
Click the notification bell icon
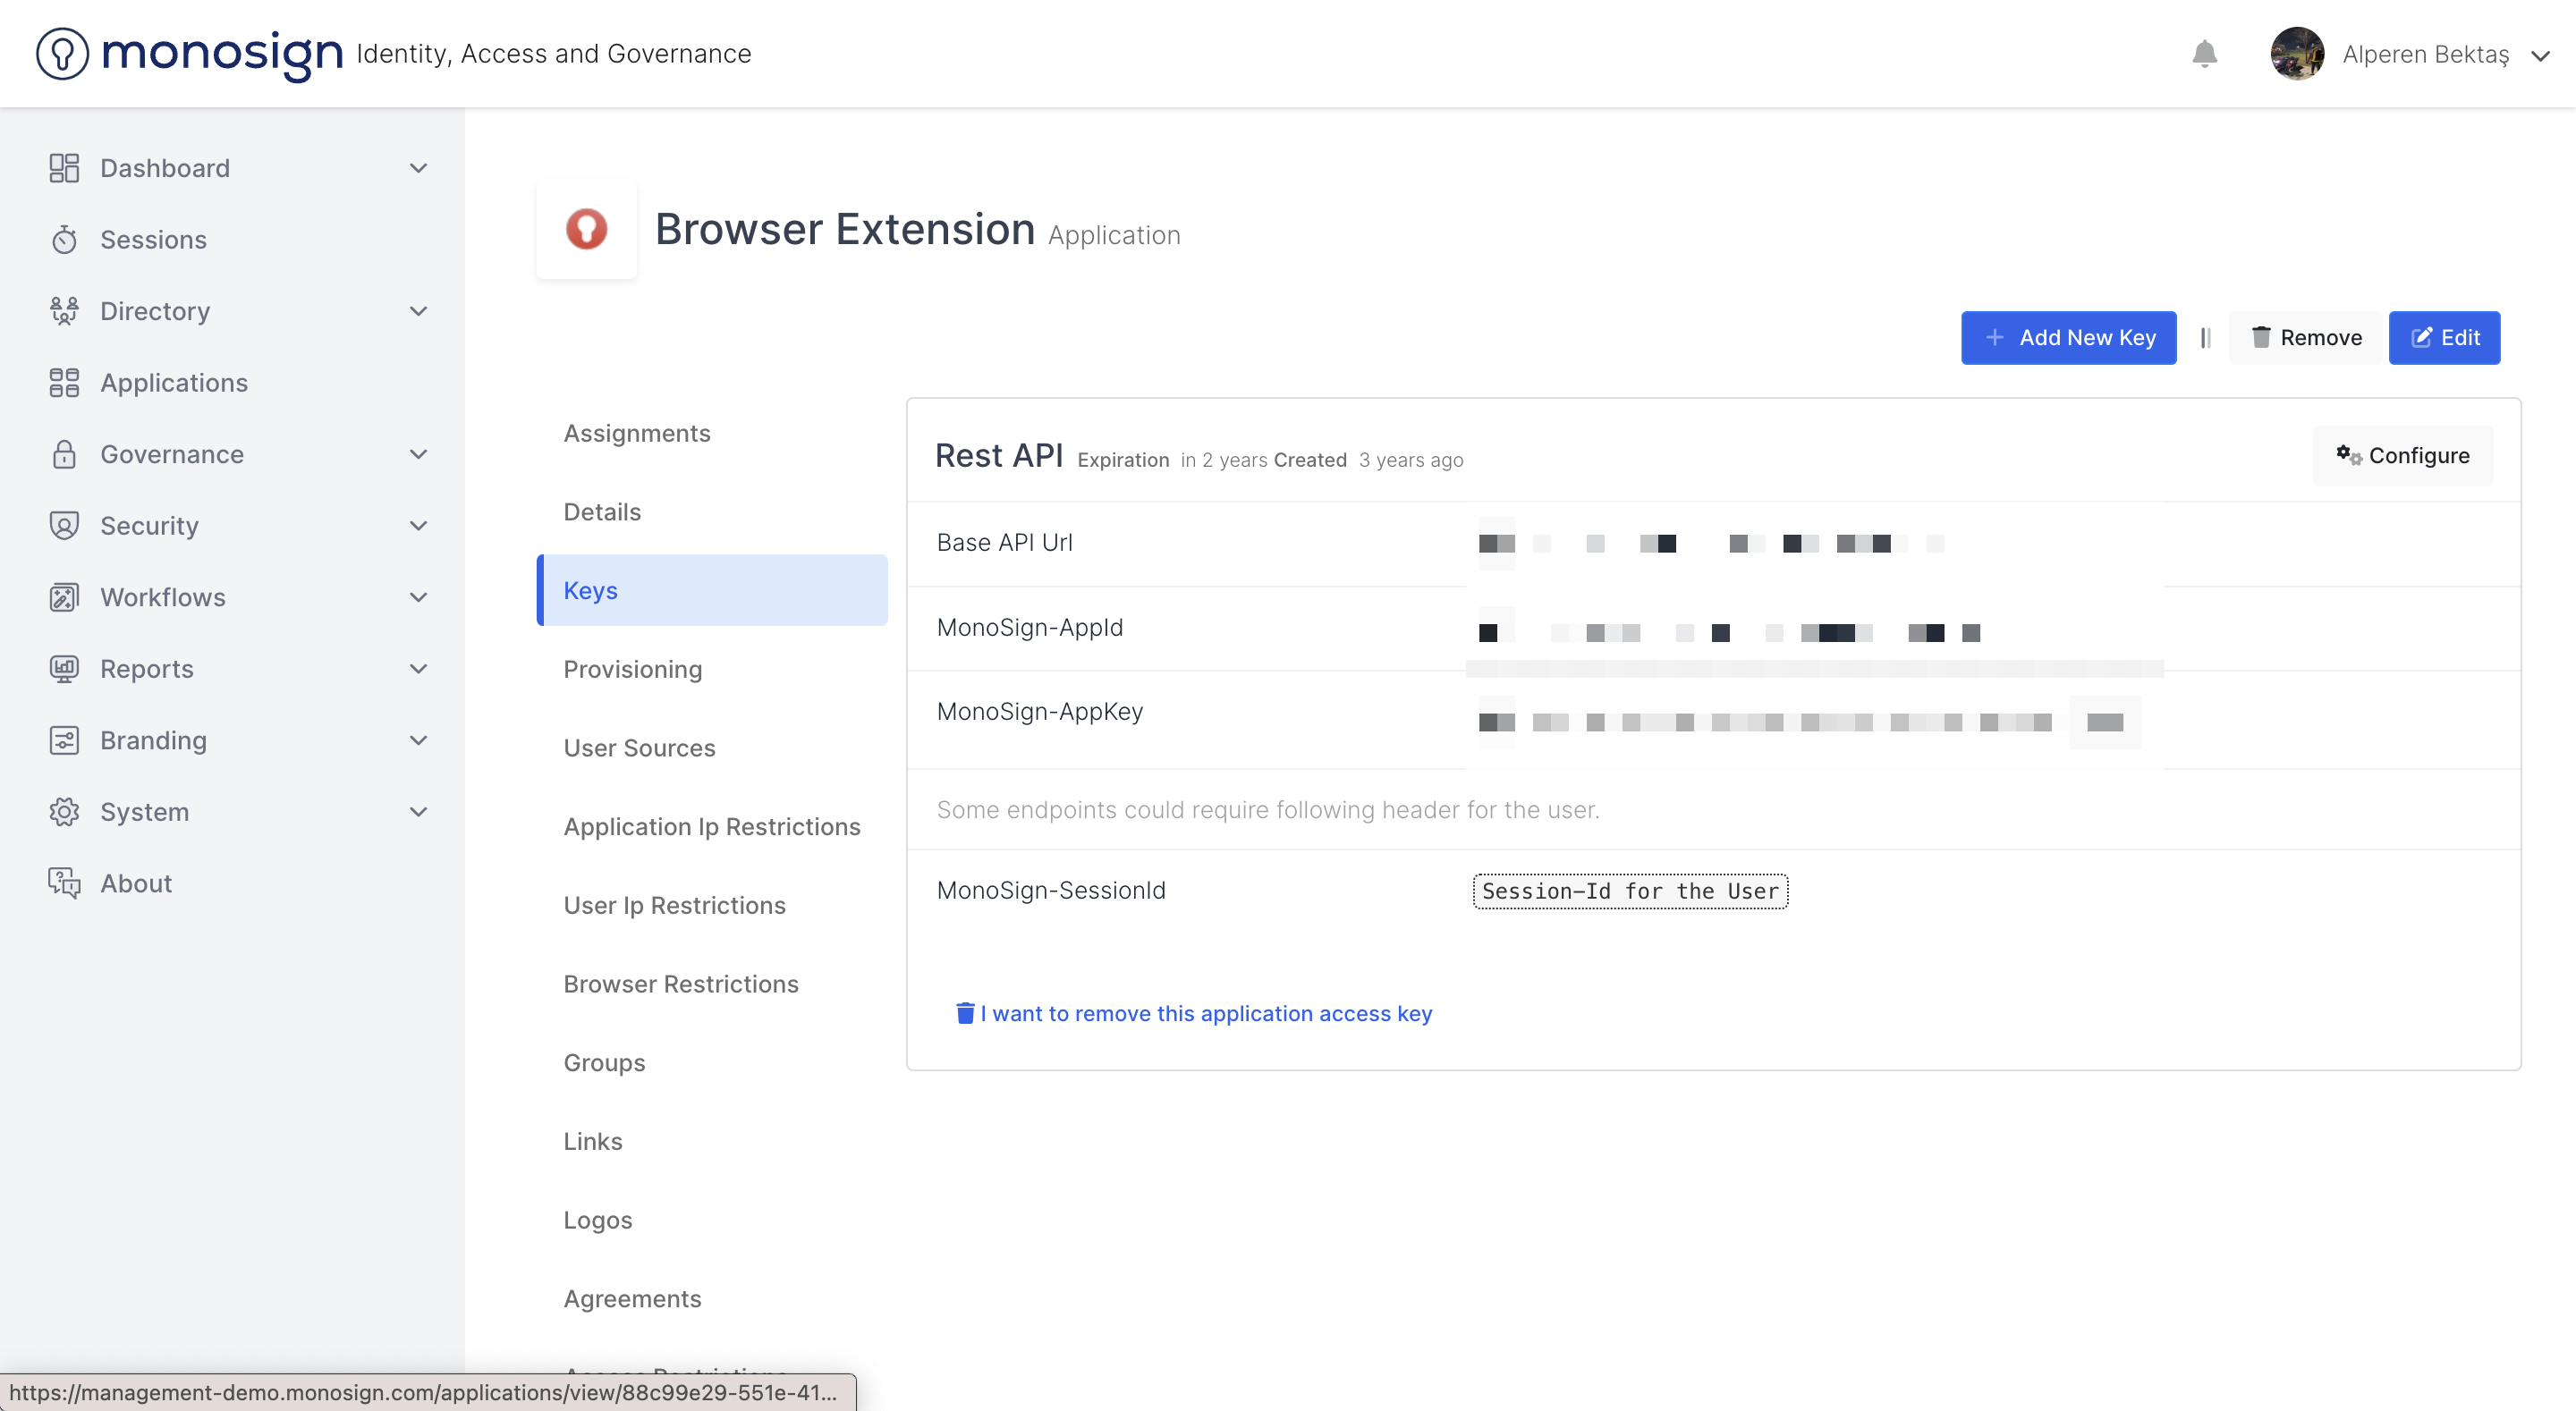2204,54
